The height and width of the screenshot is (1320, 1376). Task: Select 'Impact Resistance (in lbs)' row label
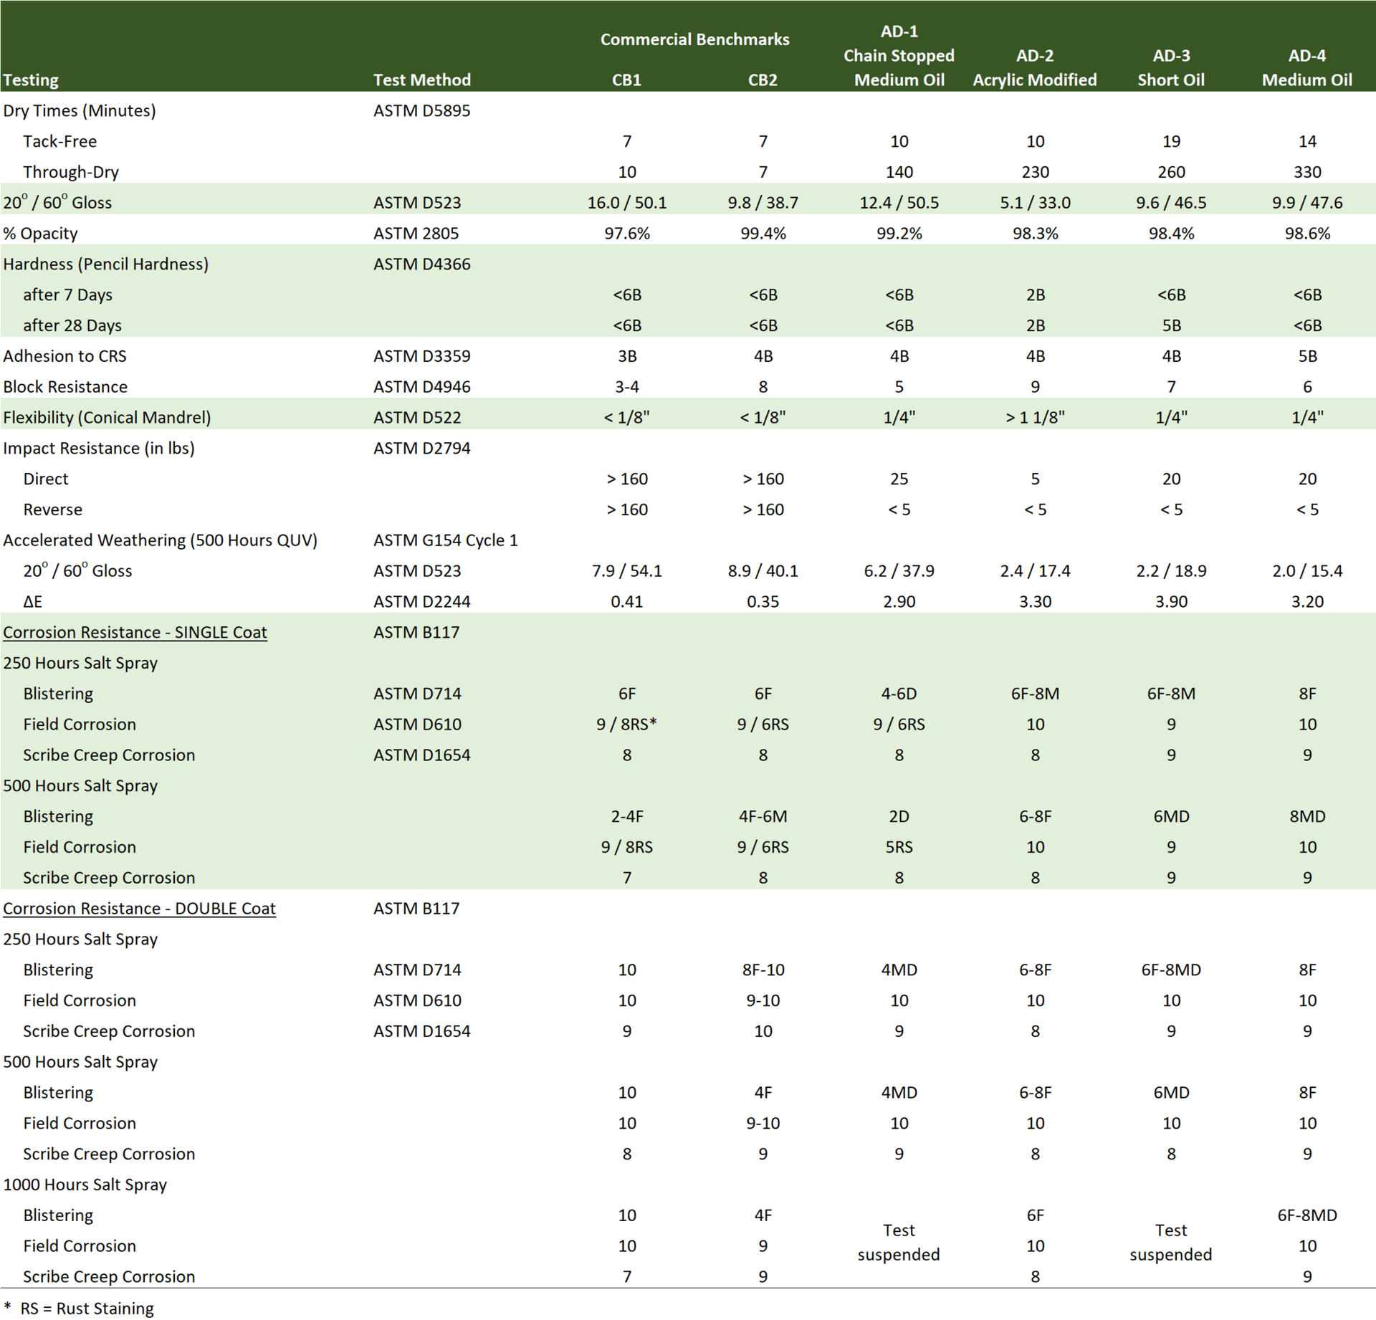(99, 449)
